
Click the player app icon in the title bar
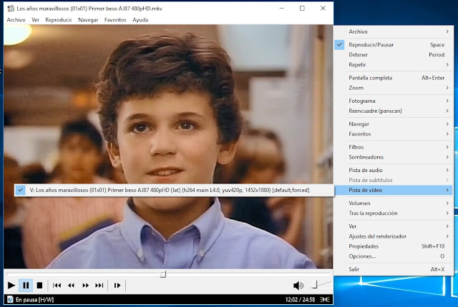[11, 8]
